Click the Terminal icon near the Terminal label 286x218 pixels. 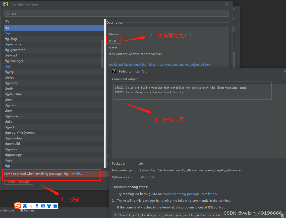pyautogui.click(x=21, y=210)
